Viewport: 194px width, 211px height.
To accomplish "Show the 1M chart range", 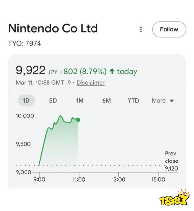I will (x=80, y=101).
